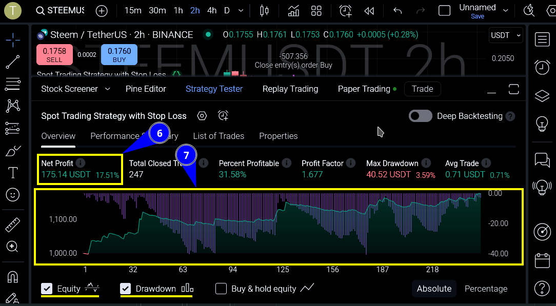556x306 pixels.
Task: Open the watchlist panel in right sidebar
Action: click(x=542, y=39)
